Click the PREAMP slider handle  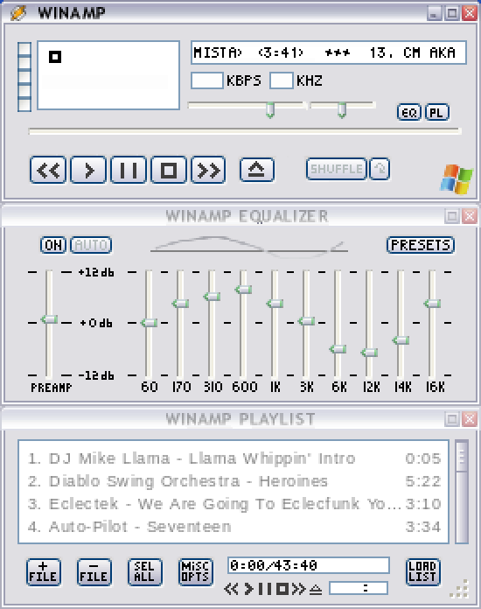click(x=49, y=319)
